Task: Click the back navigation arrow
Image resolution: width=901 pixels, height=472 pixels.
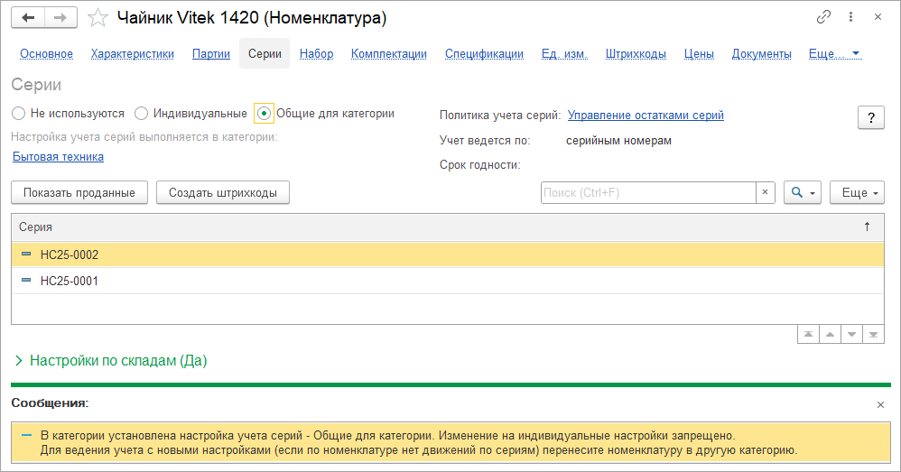Action: click(28, 17)
